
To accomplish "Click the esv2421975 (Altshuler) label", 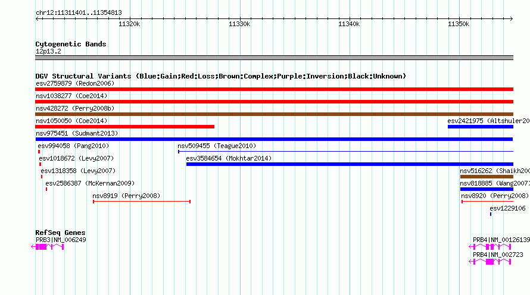I will pos(488,121).
